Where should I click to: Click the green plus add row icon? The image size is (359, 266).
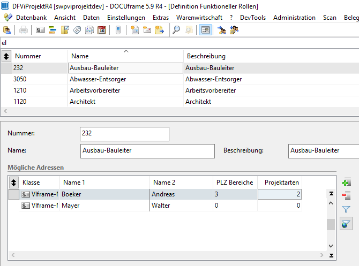click(x=346, y=182)
